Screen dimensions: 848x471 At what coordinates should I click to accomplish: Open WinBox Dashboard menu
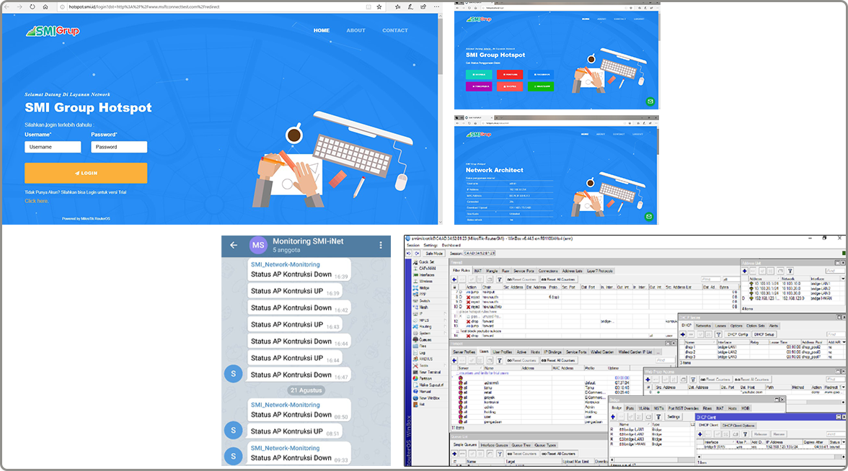point(451,245)
